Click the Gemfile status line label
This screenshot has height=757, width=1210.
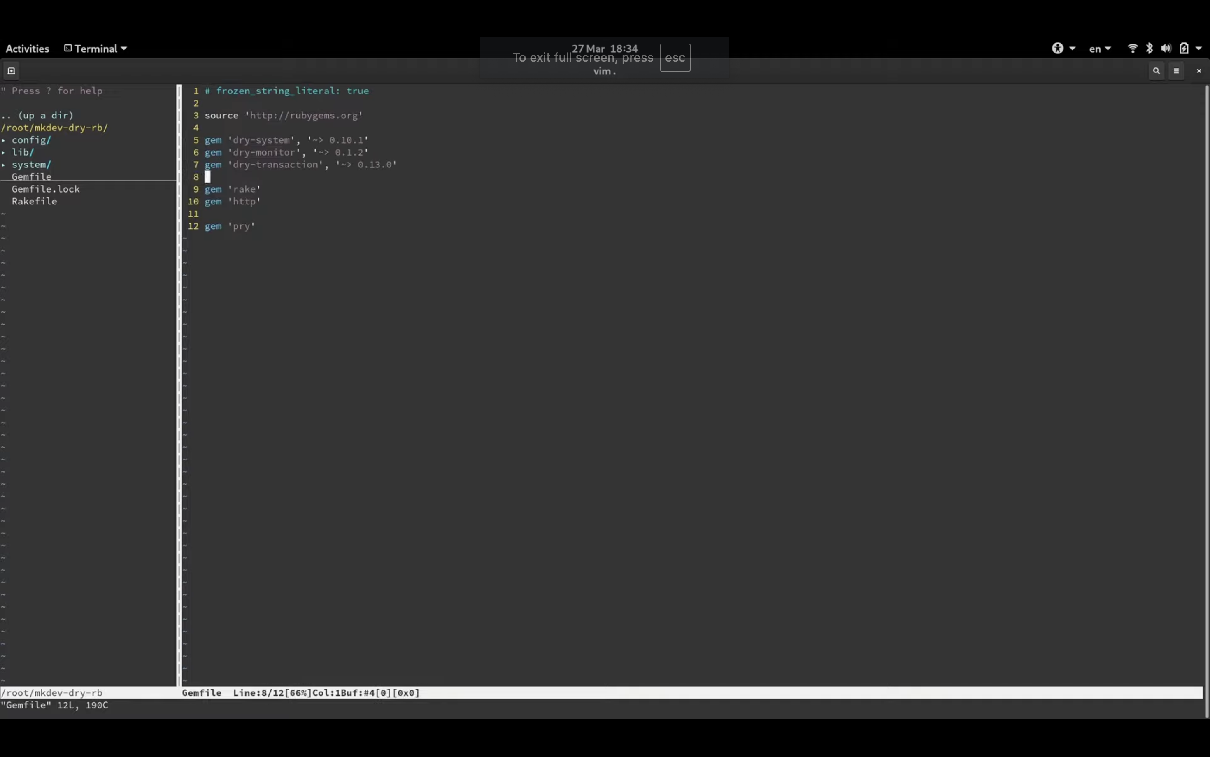(201, 692)
